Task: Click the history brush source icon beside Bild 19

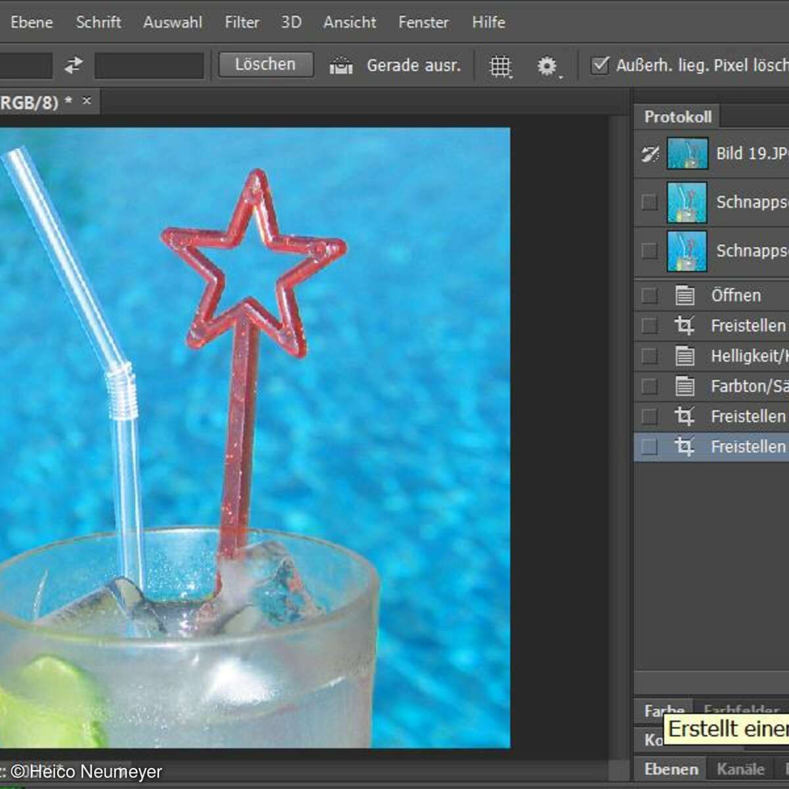Action: [650, 154]
